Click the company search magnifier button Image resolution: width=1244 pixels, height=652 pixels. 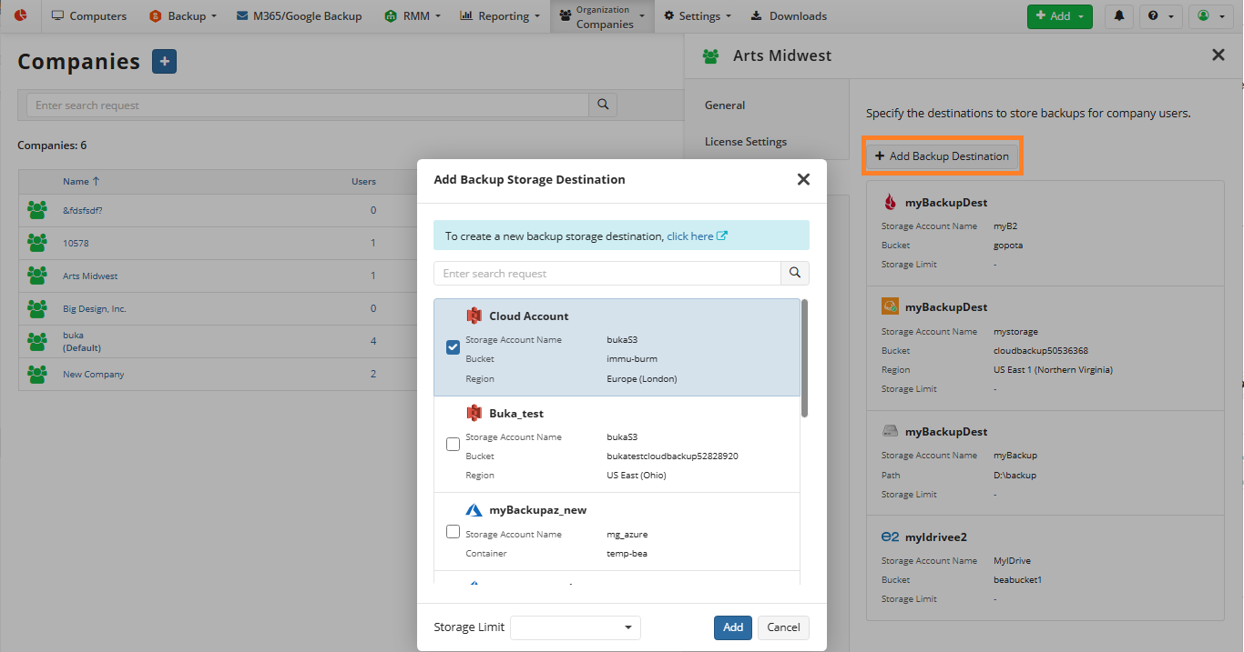coord(603,105)
